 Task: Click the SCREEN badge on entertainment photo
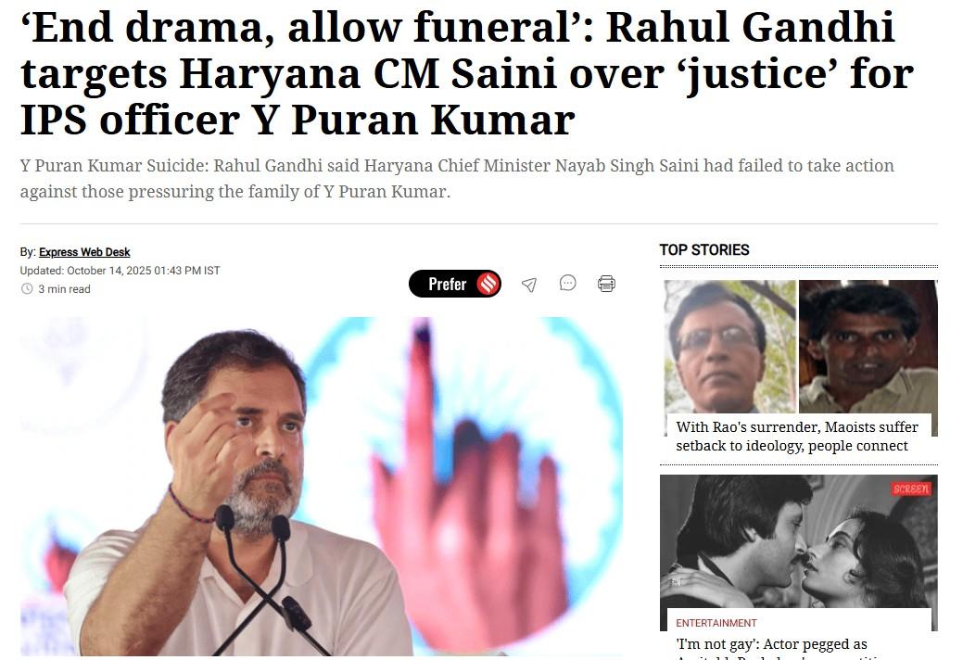pos(911,489)
